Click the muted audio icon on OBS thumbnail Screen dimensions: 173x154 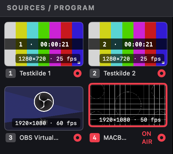click(44, 121)
